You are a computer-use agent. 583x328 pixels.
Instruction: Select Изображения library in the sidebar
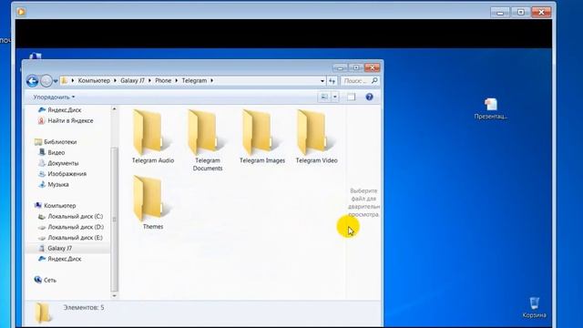62,174
